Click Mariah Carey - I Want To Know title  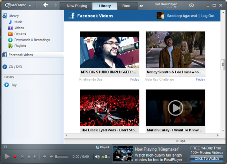click(x=174, y=130)
